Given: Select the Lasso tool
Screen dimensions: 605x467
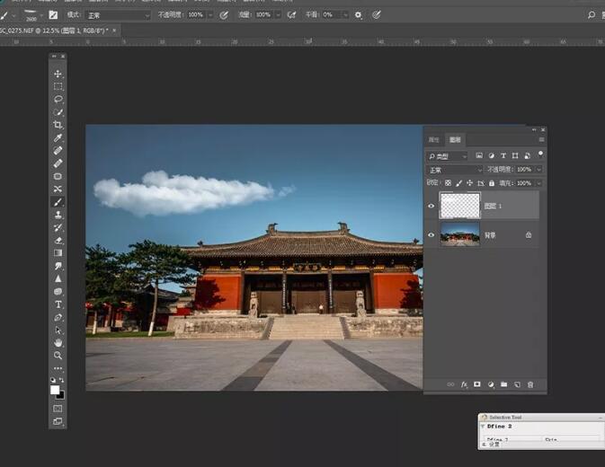Looking at the screenshot, I should pos(58,99).
